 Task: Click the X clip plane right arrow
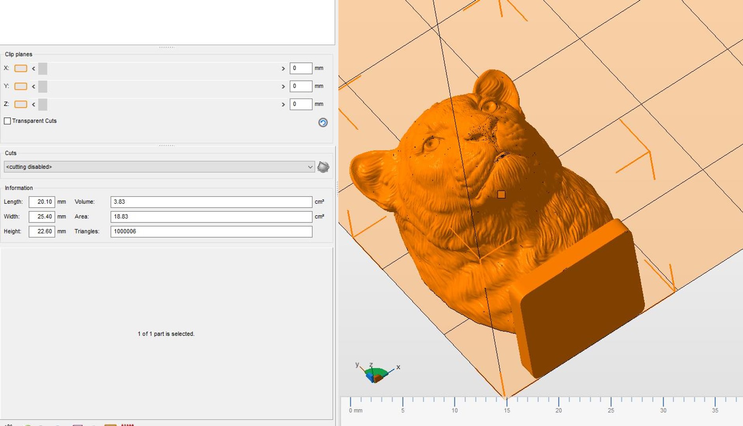(283, 69)
